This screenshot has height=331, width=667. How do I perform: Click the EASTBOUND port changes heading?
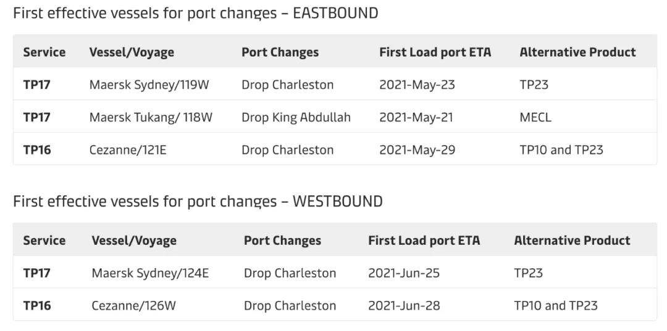(196, 13)
